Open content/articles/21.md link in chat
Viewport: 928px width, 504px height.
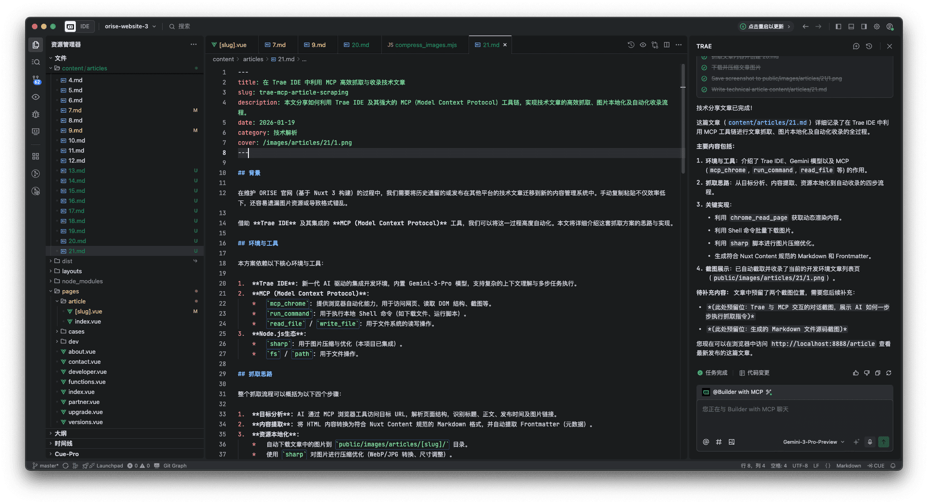(x=767, y=123)
